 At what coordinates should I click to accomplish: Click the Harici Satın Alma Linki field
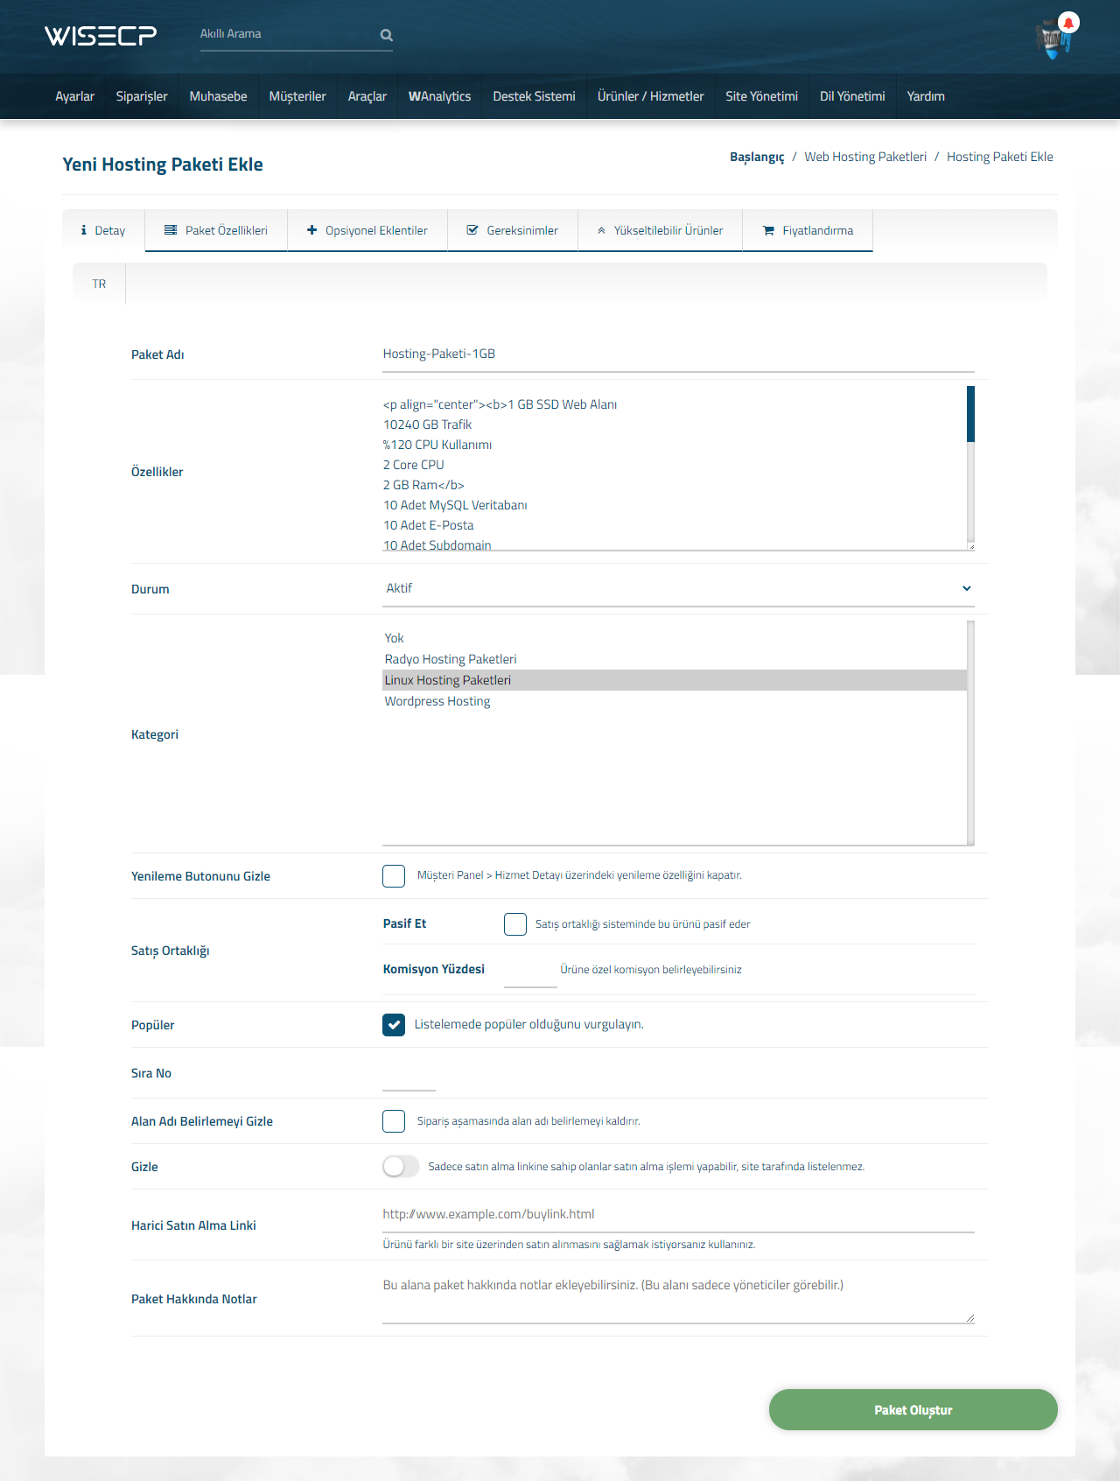coord(678,1215)
